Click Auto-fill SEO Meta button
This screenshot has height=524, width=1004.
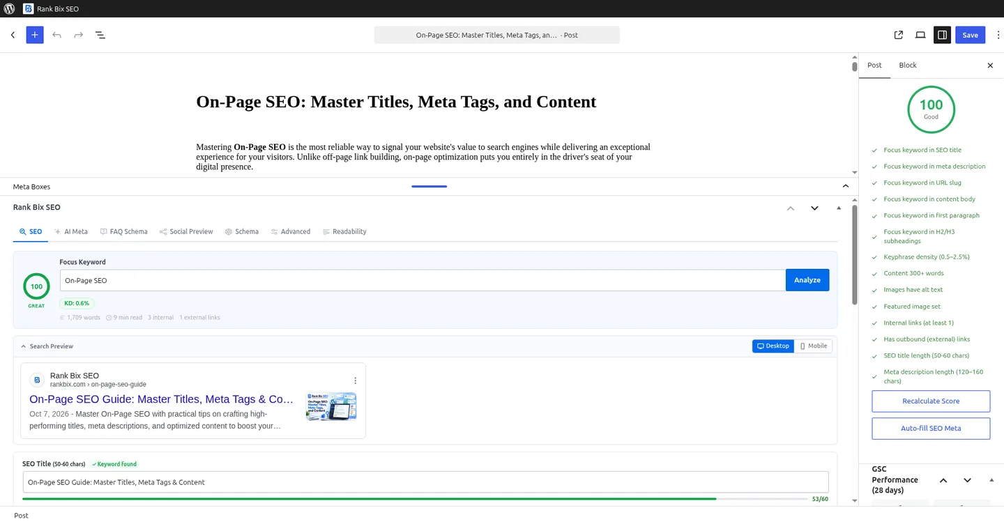(x=931, y=429)
